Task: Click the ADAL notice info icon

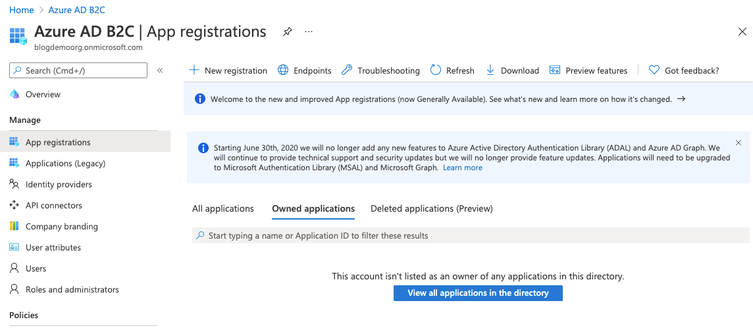Action: [x=203, y=147]
